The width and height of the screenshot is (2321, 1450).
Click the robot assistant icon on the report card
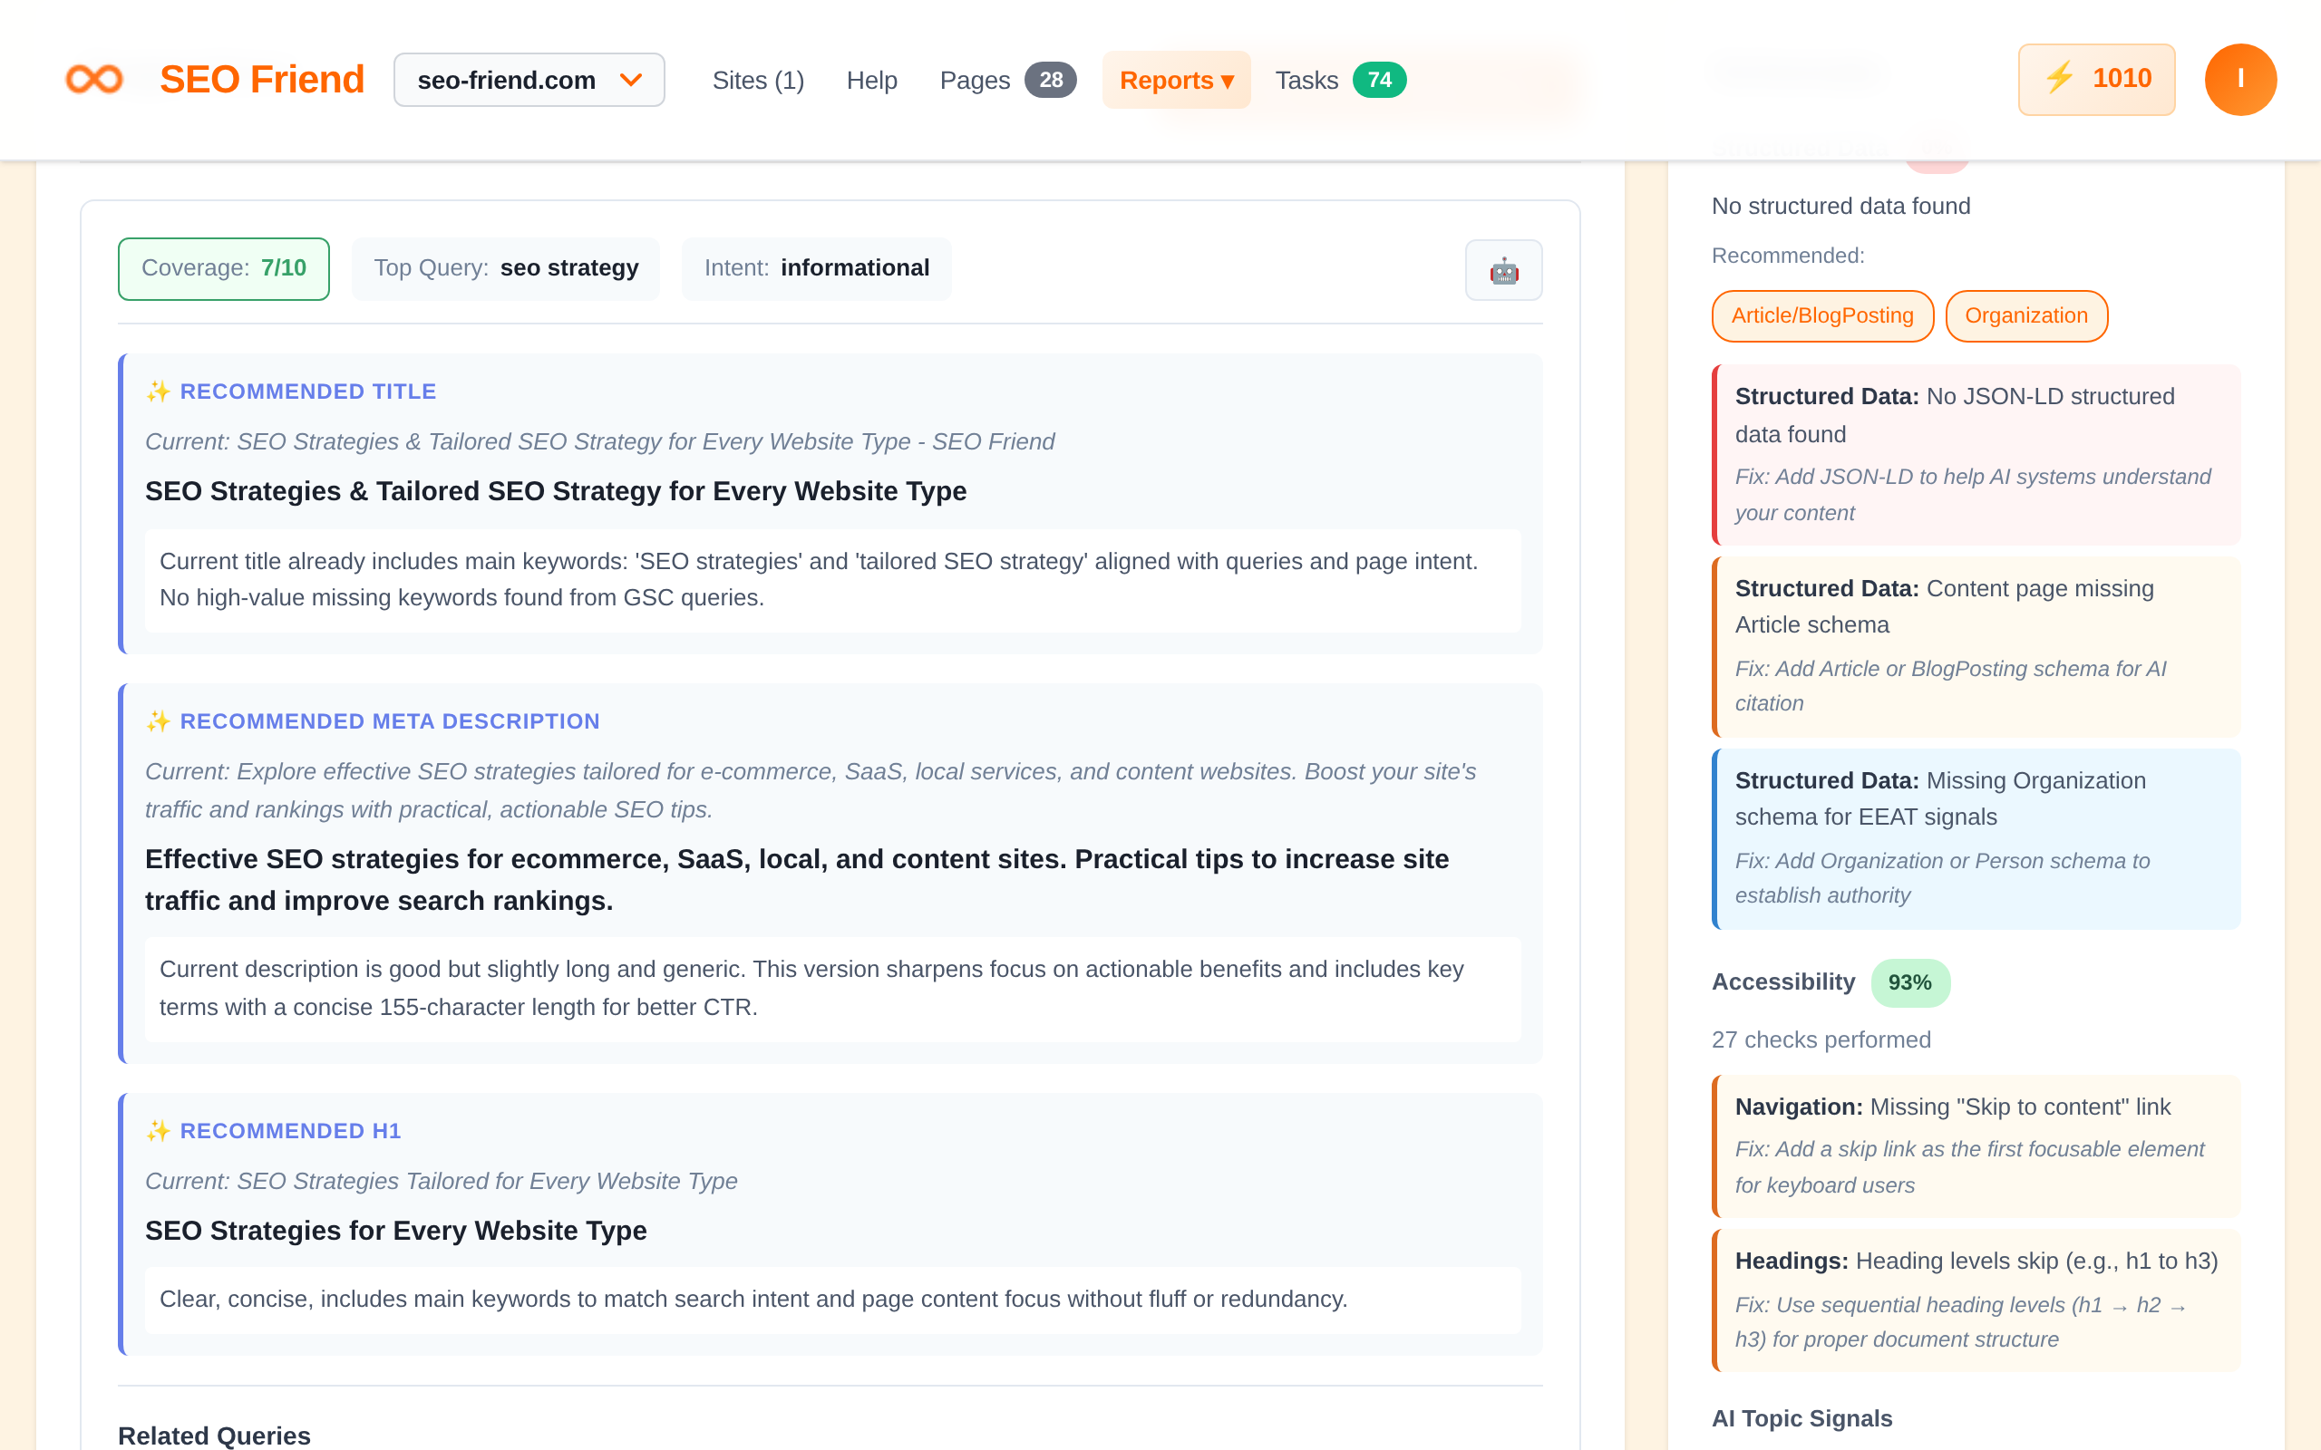(1504, 269)
